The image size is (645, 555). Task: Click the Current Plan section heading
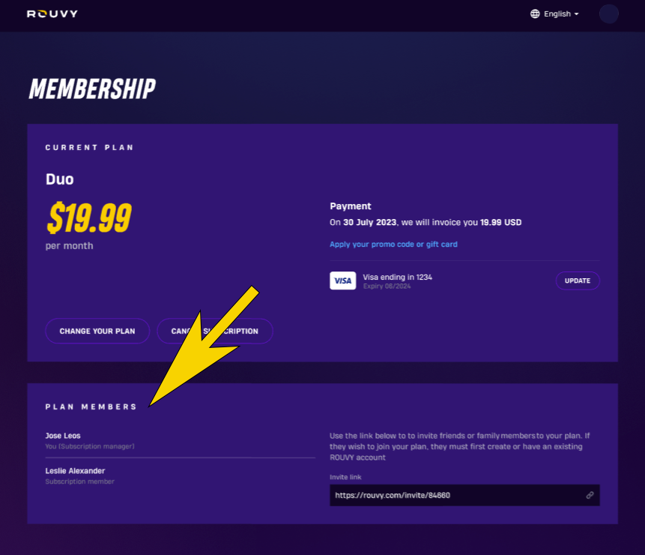89,148
